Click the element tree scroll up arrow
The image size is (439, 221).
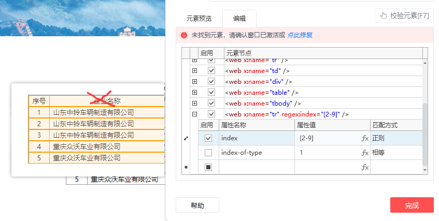pos(425,63)
